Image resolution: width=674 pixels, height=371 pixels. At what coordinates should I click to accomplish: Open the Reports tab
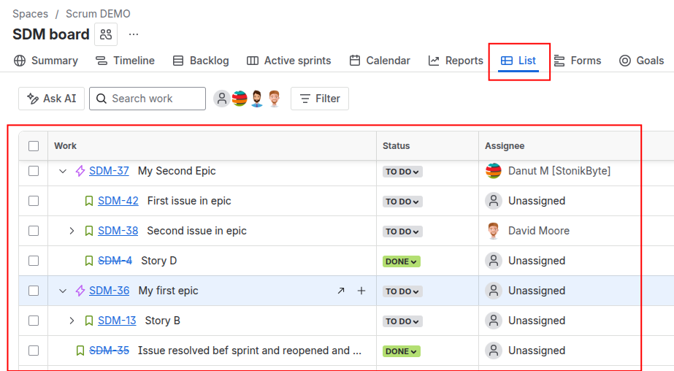(456, 61)
